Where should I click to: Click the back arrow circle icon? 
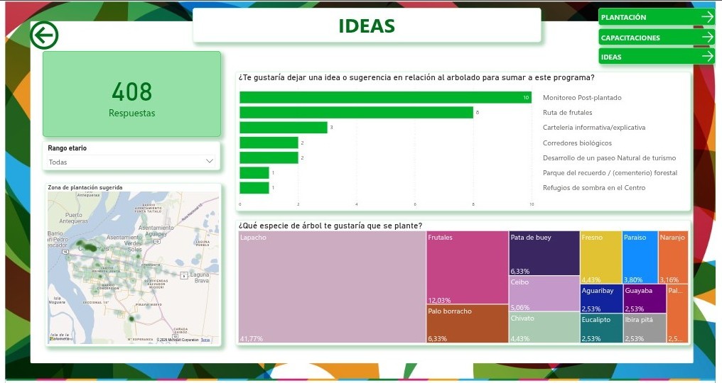click(x=44, y=35)
